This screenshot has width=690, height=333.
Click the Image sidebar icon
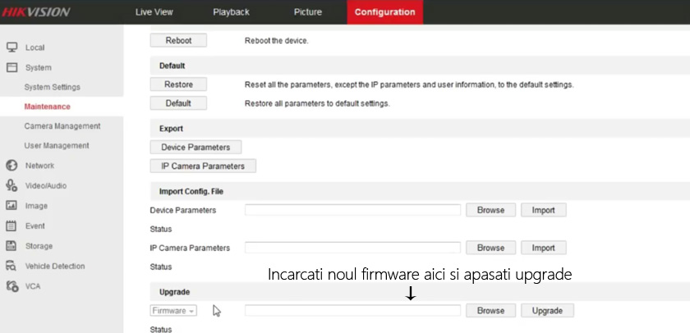(11, 206)
